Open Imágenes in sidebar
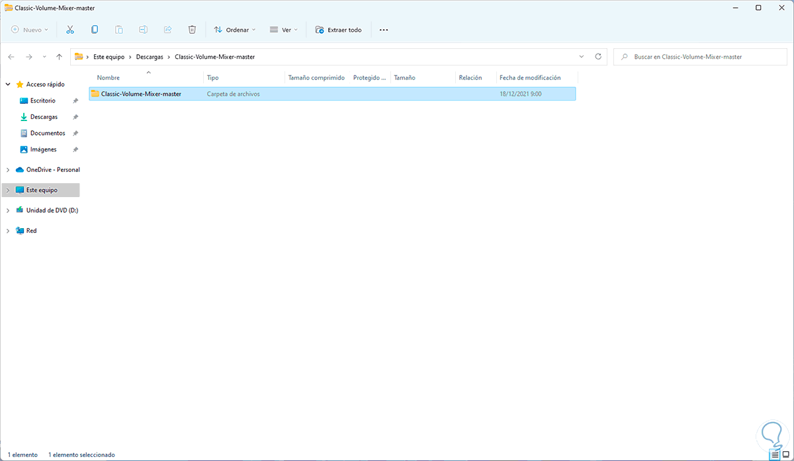 pyautogui.click(x=43, y=149)
